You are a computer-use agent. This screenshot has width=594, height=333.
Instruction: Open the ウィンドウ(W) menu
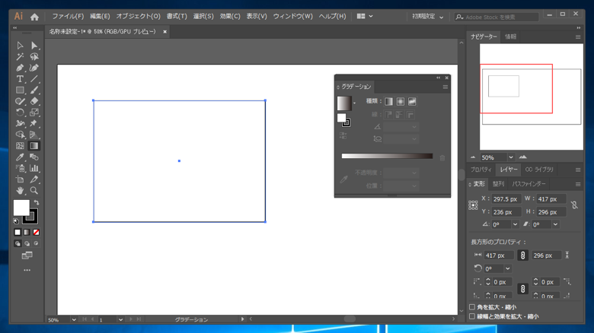click(x=293, y=16)
